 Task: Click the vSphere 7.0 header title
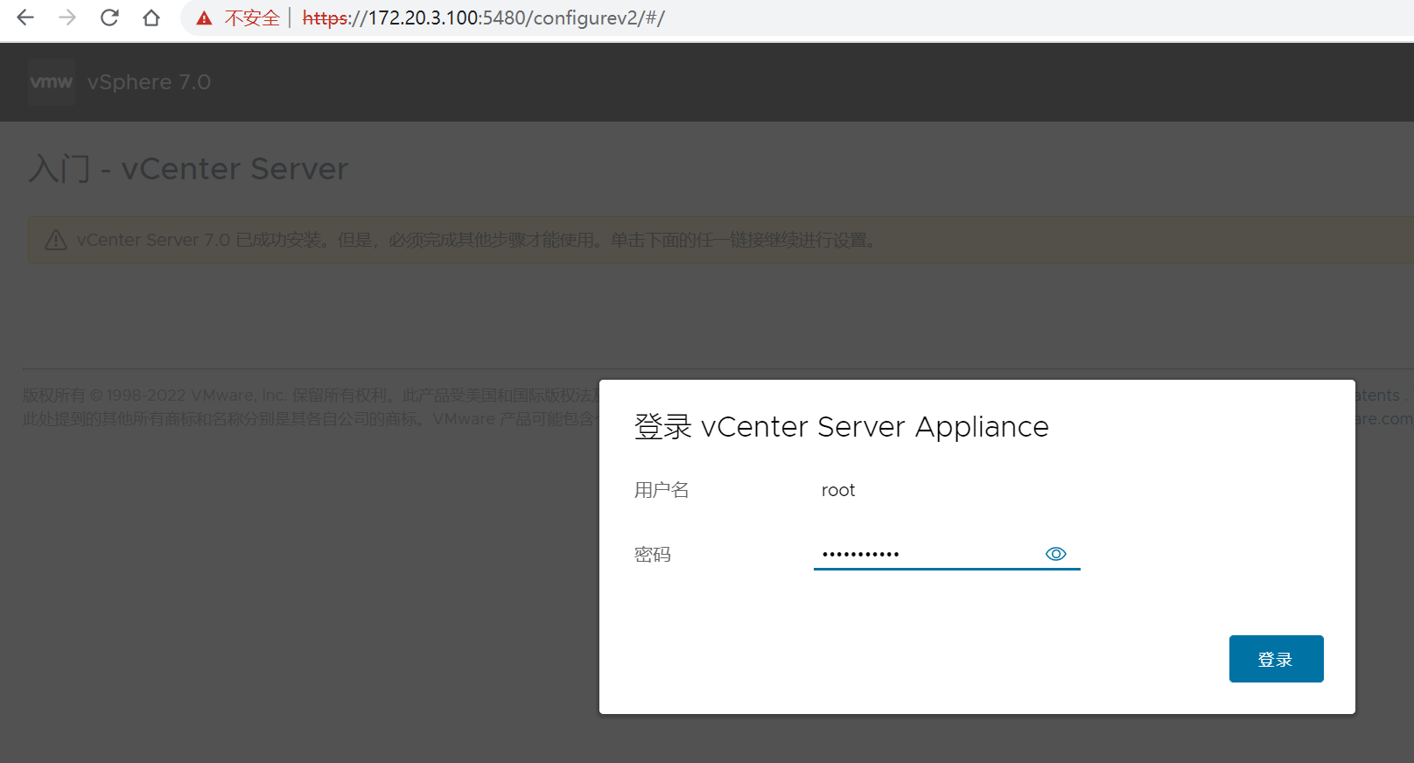tap(149, 82)
